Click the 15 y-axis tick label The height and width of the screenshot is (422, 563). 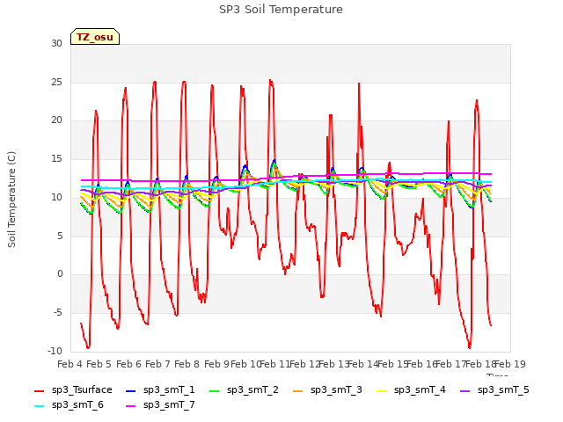tap(56, 158)
